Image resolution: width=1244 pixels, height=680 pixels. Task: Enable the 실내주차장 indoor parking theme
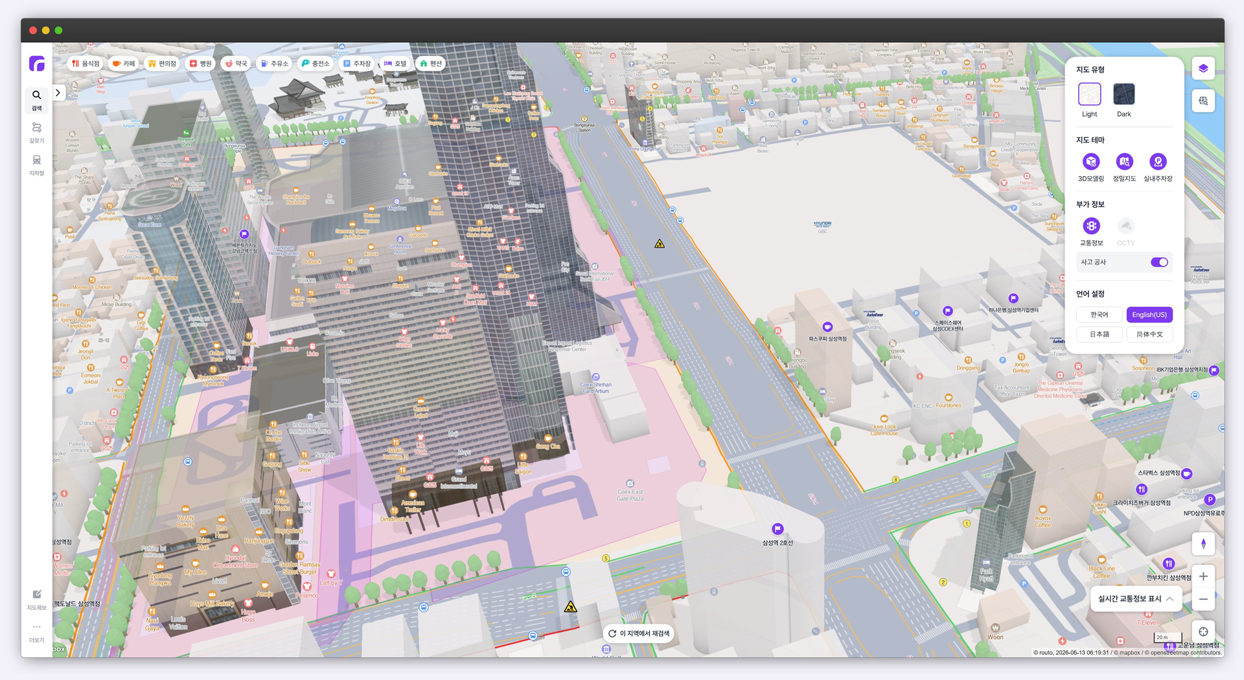(1158, 161)
